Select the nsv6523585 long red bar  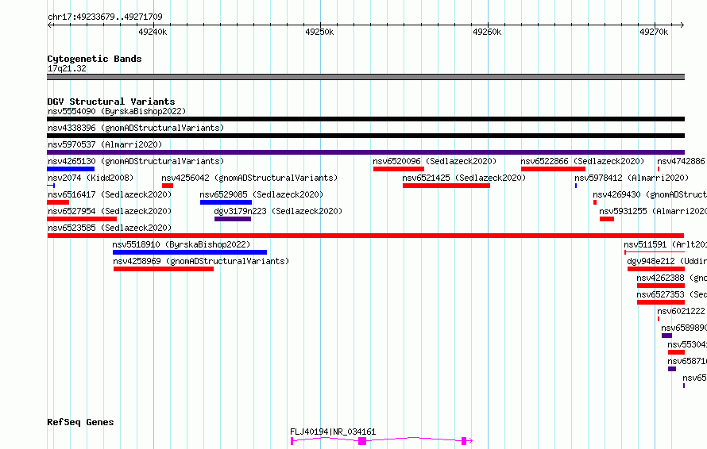point(365,236)
